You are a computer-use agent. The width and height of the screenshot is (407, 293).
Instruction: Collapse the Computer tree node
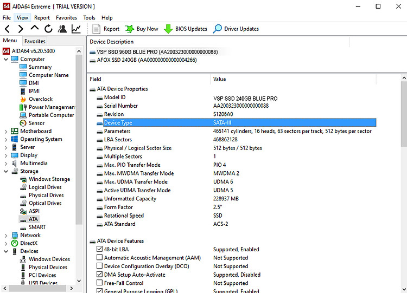6,60
